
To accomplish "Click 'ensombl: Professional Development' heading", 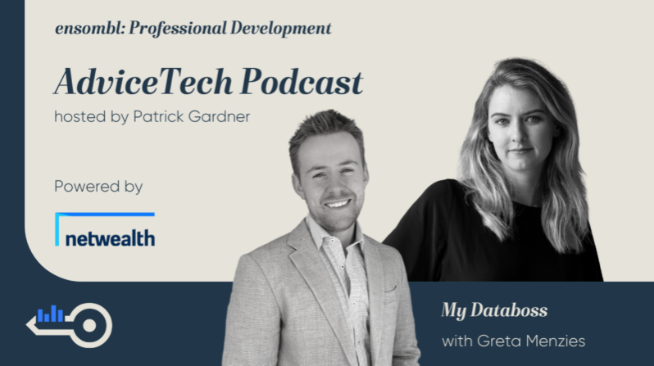I will (x=193, y=29).
